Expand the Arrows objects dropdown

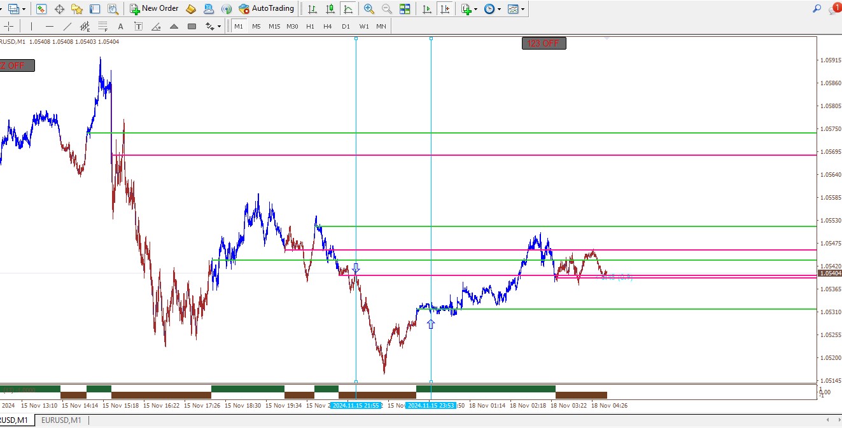tap(213, 26)
